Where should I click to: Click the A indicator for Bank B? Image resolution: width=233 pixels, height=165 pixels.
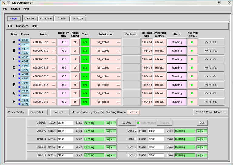coord(111,139)
